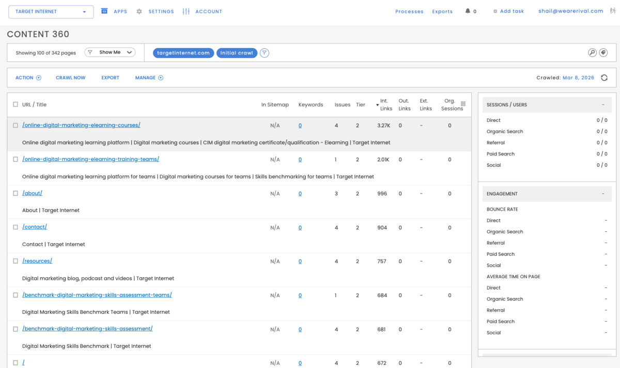Click the 'About | Target Internet' page title
The width and height of the screenshot is (620, 368).
tap(51, 211)
